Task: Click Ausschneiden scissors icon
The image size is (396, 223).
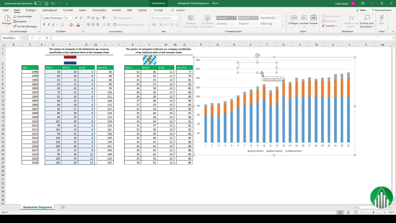Action: [x=15, y=16]
